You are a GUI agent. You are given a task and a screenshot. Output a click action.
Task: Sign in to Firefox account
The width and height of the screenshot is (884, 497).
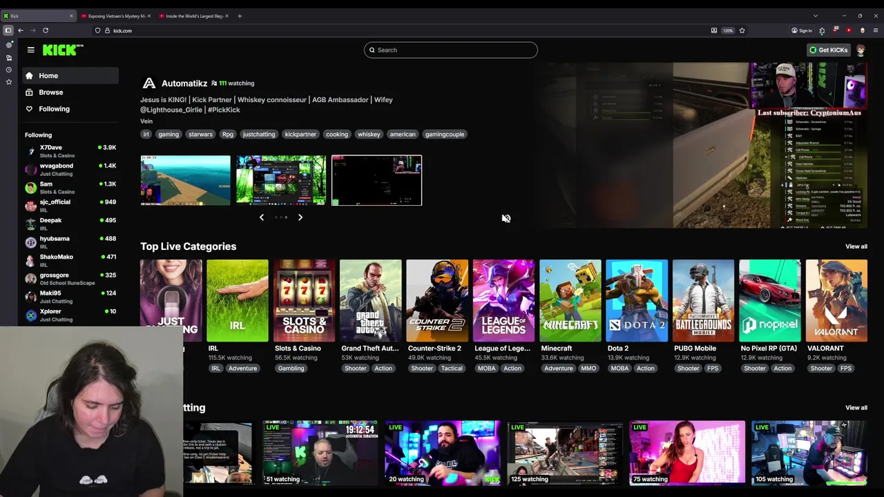(801, 30)
